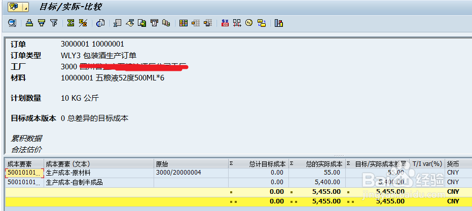472x211 pixels.
Task: Click sigma in 目标/实际成本差异 column header
Action: (348, 163)
